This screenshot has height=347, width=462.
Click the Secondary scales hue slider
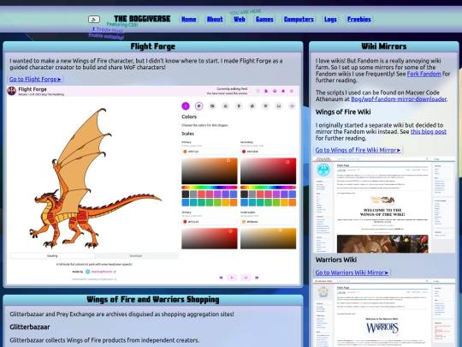point(268,188)
